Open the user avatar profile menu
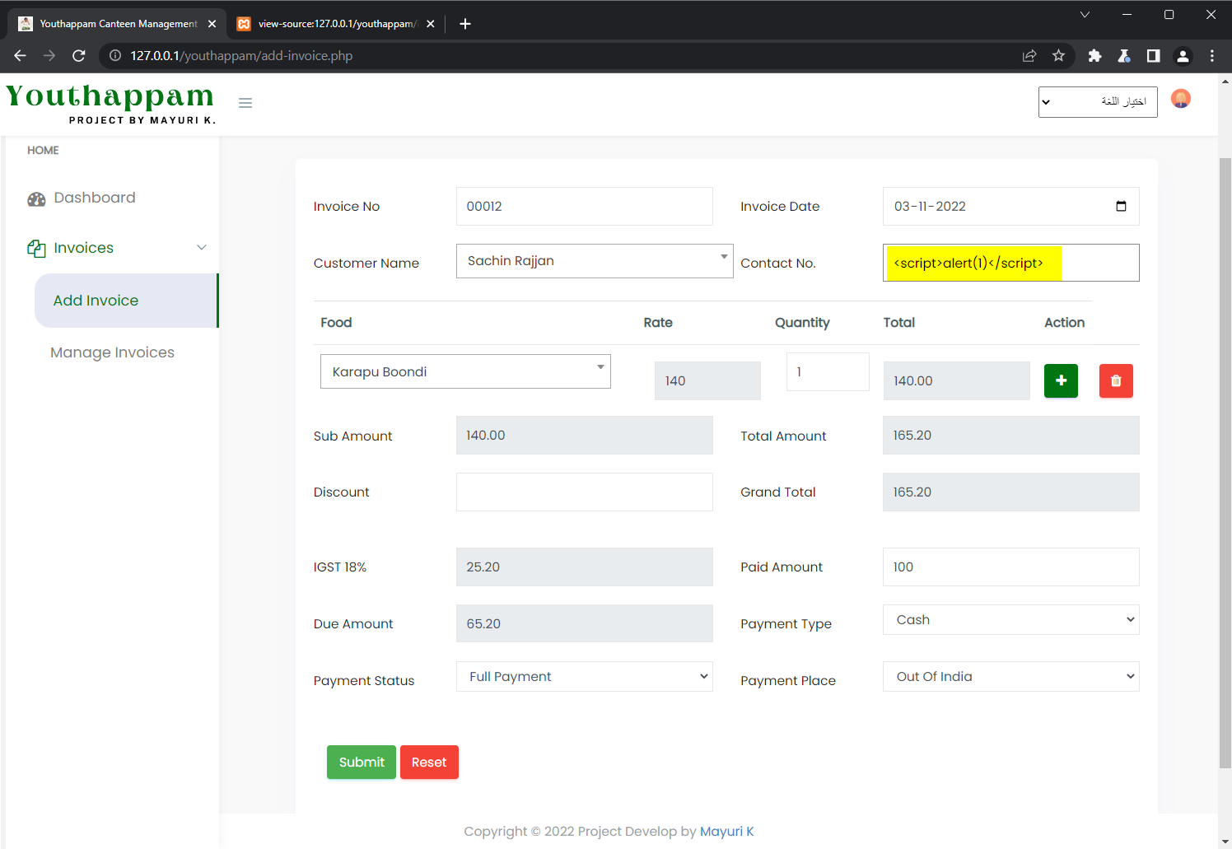The height and width of the screenshot is (849, 1232). pos(1181,100)
